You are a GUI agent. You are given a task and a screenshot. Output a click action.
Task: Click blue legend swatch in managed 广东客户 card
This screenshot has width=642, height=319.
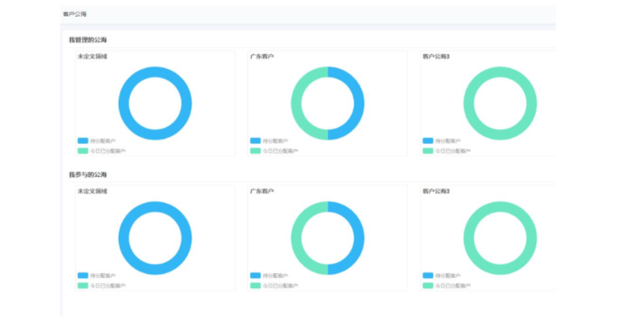[255, 140]
